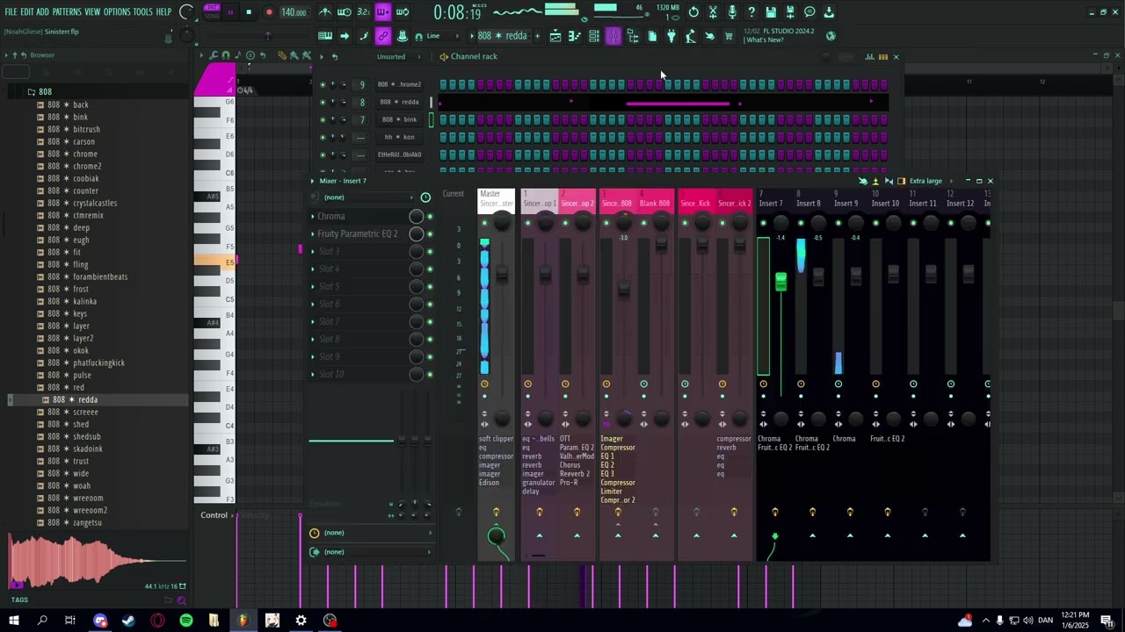Open Steam from the taskbar
Image resolution: width=1125 pixels, height=632 pixels.
tap(128, 621)
